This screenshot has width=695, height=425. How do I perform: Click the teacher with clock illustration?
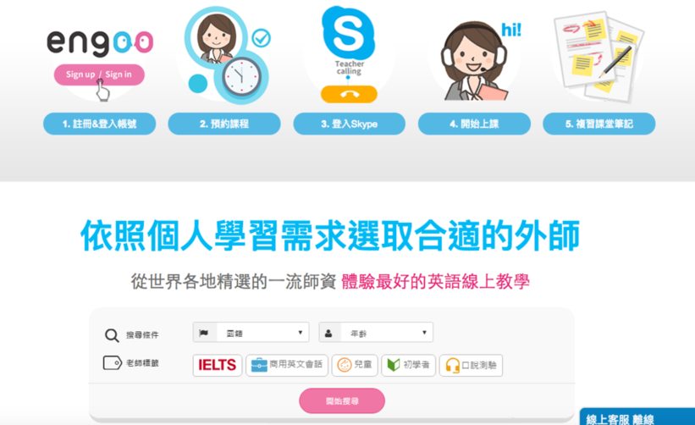226,55
